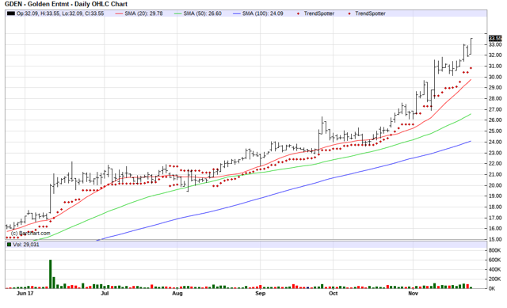Click the black OHLC legend swatch
507x308 pixels.
pyautogui.click(x=11, y=13)
